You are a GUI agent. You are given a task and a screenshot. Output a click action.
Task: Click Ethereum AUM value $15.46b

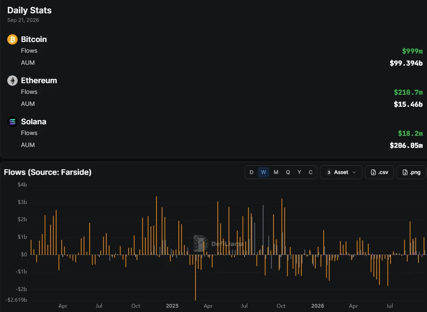(408, 104)
